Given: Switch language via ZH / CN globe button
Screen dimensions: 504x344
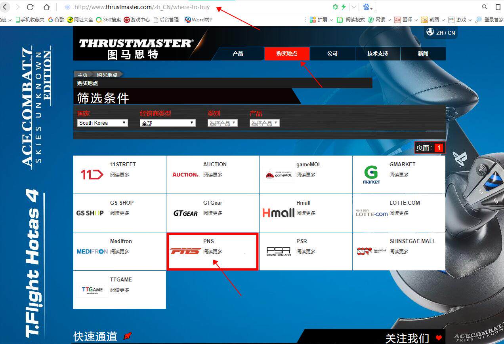Looking at the screenshot, I should [441, 32].
